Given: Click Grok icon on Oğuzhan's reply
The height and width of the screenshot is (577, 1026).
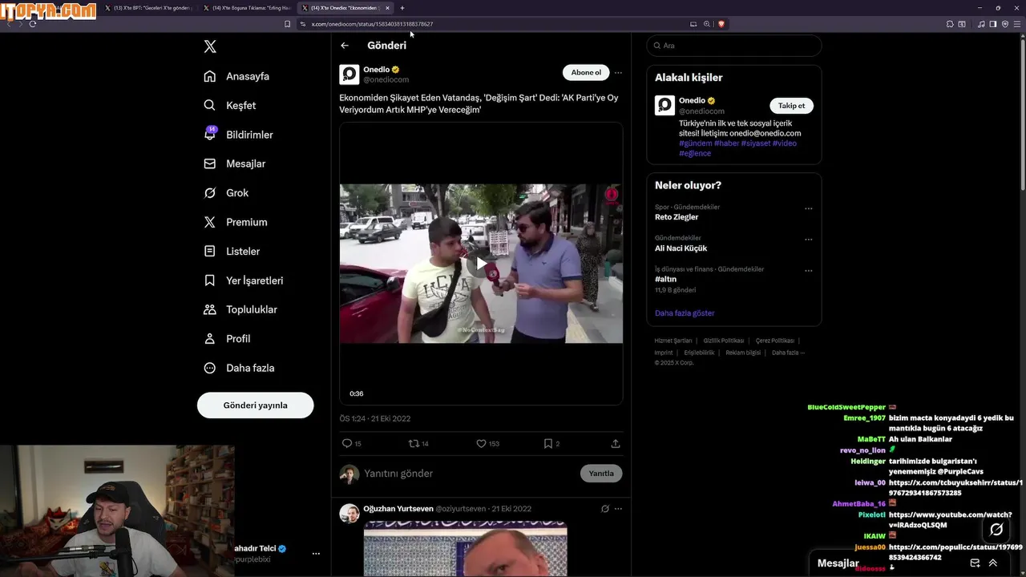Looking at the screenshot, I should pyautogui.click(x=605, y=509).
